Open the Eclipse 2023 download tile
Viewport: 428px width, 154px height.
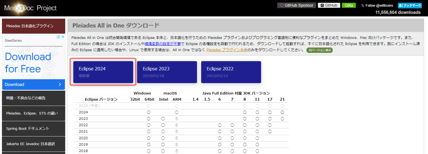[x=167, y=72]
